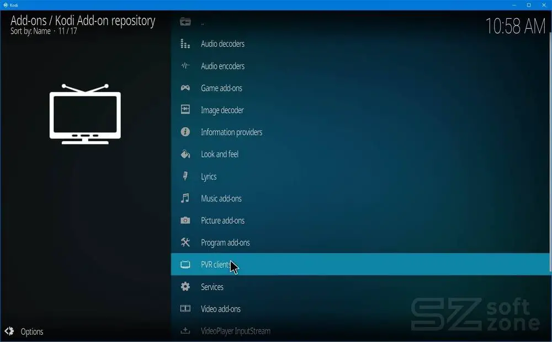Select the Look and feel entry

360,154
